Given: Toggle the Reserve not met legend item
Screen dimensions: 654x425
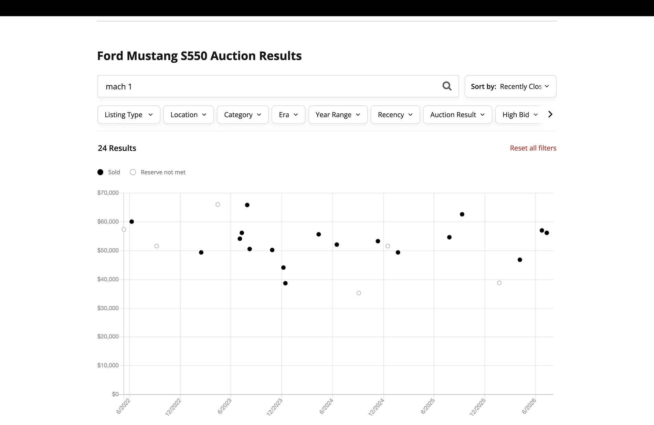Looking at the screenshot, I should (x=158, y=172).
